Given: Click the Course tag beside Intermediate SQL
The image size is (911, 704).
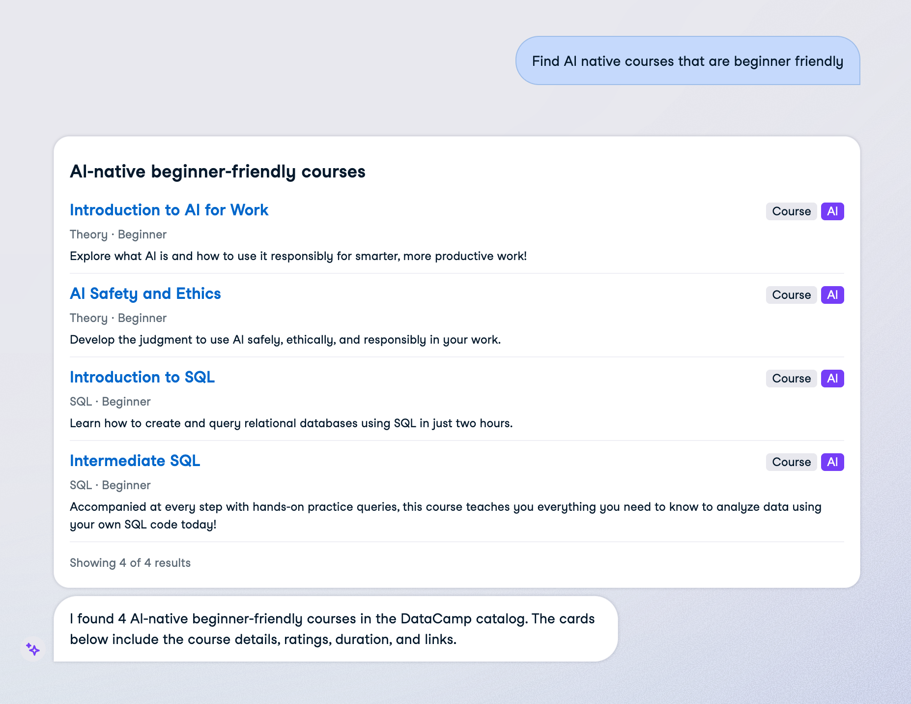Looking at the screenshot, I should (791, 462).
